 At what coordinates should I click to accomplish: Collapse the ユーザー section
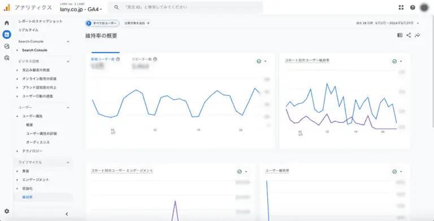pos(68,107)
